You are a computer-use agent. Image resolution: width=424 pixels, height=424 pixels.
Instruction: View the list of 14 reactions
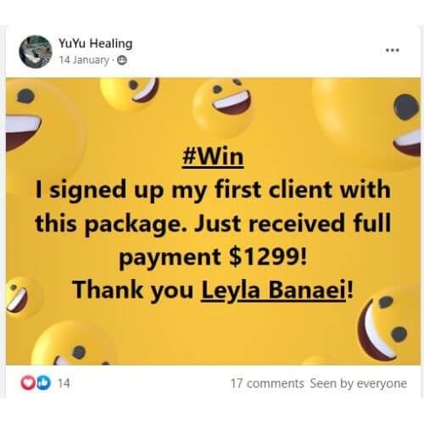pyautogui.click(x=64, y=383)
